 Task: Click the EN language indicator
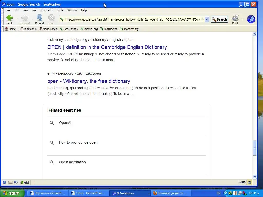tap(218, 193)
